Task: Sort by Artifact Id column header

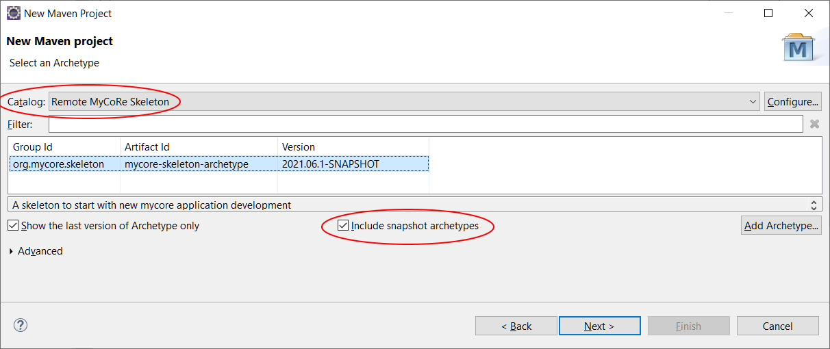Action: pos(199,147)
